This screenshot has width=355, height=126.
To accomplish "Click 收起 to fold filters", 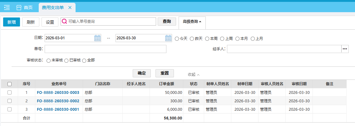I will click(193, 75).
